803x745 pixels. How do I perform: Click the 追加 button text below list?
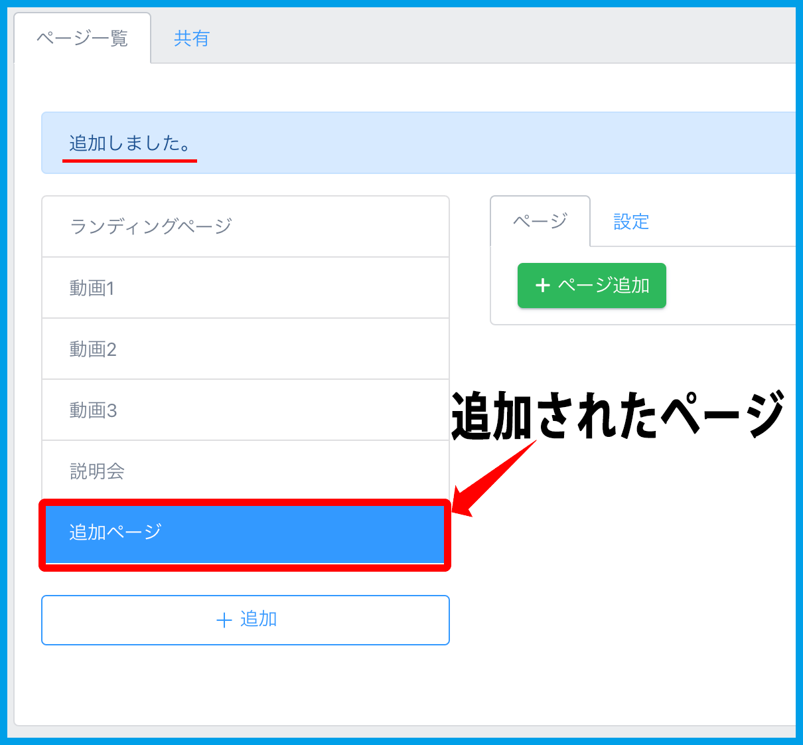point(258,620)
